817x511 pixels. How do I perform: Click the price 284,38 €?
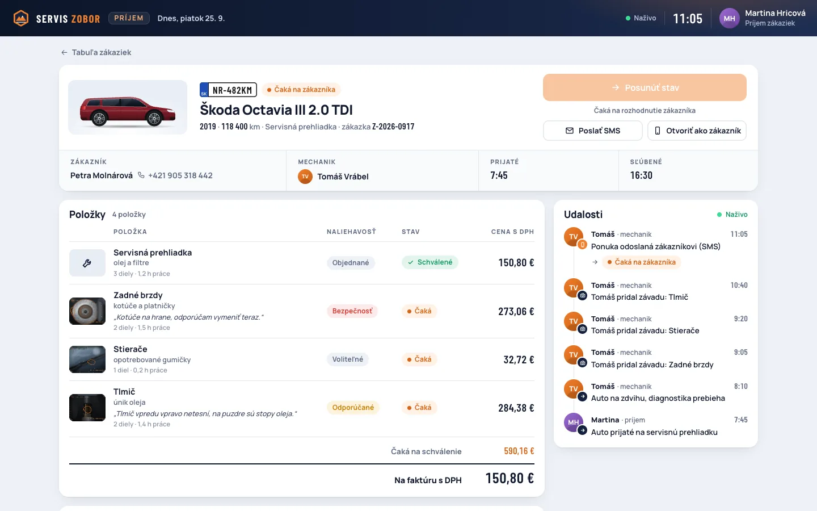516,408
